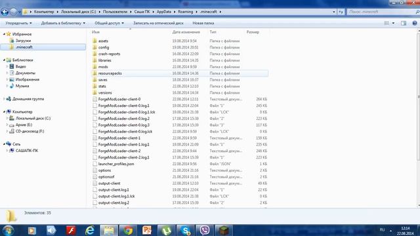Sort by the Имя column header
Screen dimensions: 420x236
[96, 32]
